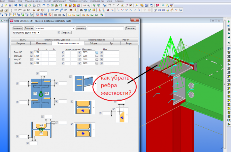Click the red Tekla logo toolbar icon
This screenshot has width=231, height=152.
point(157,5)
